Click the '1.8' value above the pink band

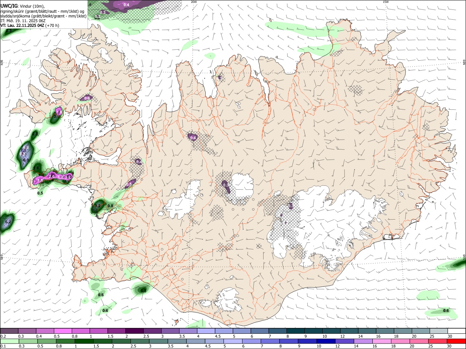pos(36,168)
